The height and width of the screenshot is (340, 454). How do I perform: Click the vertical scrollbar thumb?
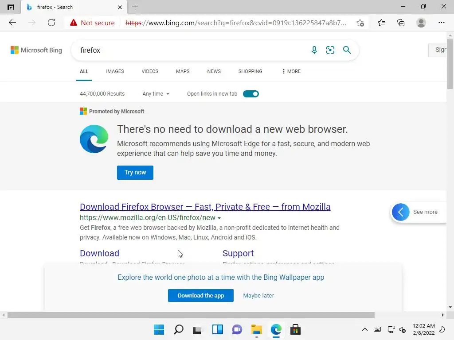(450, 64)
